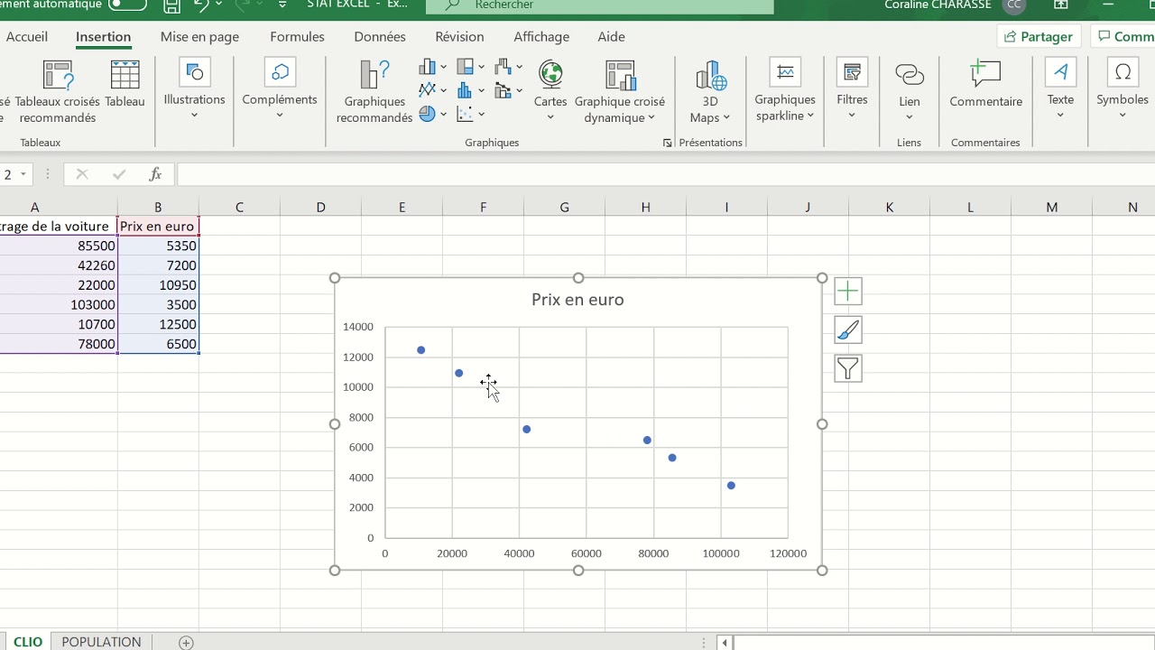
Task: Insert a line or area chart
Action: coord(427,90)
